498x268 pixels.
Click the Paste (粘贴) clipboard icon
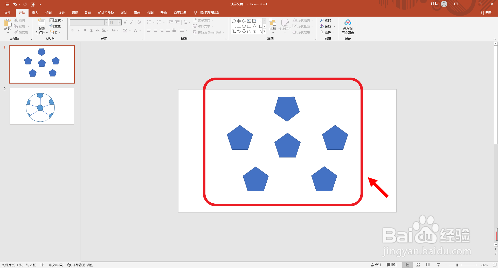tap(8, 23)
